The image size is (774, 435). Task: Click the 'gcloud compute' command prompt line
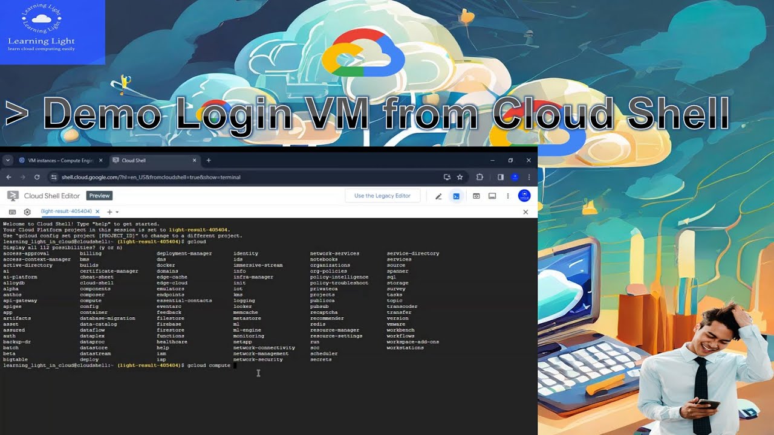120,366
